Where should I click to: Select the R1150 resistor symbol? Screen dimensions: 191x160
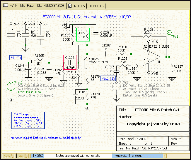pos(121,54)
